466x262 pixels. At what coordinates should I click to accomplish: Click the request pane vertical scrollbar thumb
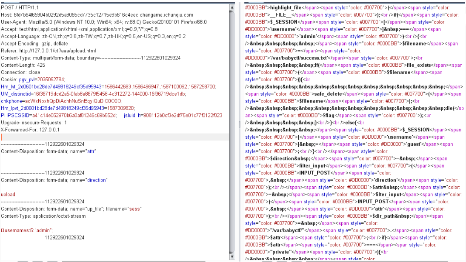click(232, 128)
